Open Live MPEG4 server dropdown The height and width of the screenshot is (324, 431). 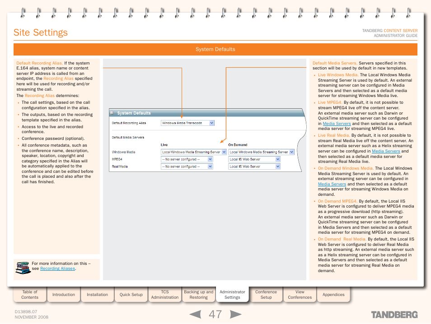pos(187,159)
